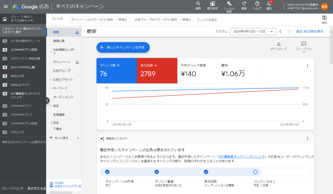The height and width of the screenshot is (194, 333).
Task: Click the plus icon for もっと見る
Action: pyautogui.click(x=51, y=138)
